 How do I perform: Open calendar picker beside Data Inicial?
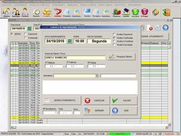[29, 29]
